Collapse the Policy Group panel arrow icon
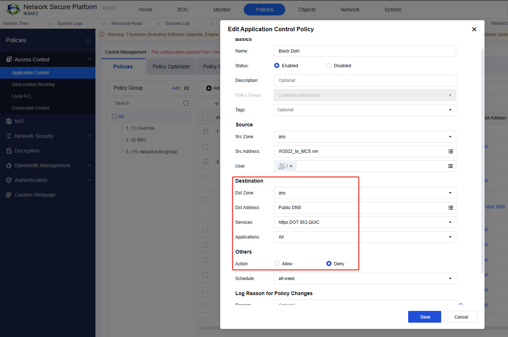Image resolution: width=508 pixels, height=337 pixels. coord(186,88)
